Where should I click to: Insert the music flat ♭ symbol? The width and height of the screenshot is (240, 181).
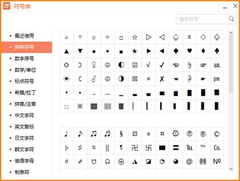click(66, 148)
